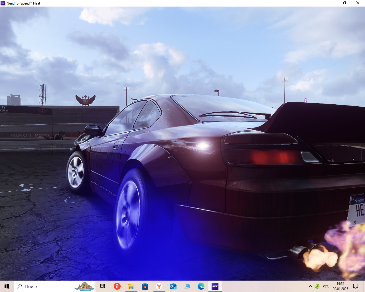Open the notification center
The image size is (365, 292).
click(x=356, y=286)
